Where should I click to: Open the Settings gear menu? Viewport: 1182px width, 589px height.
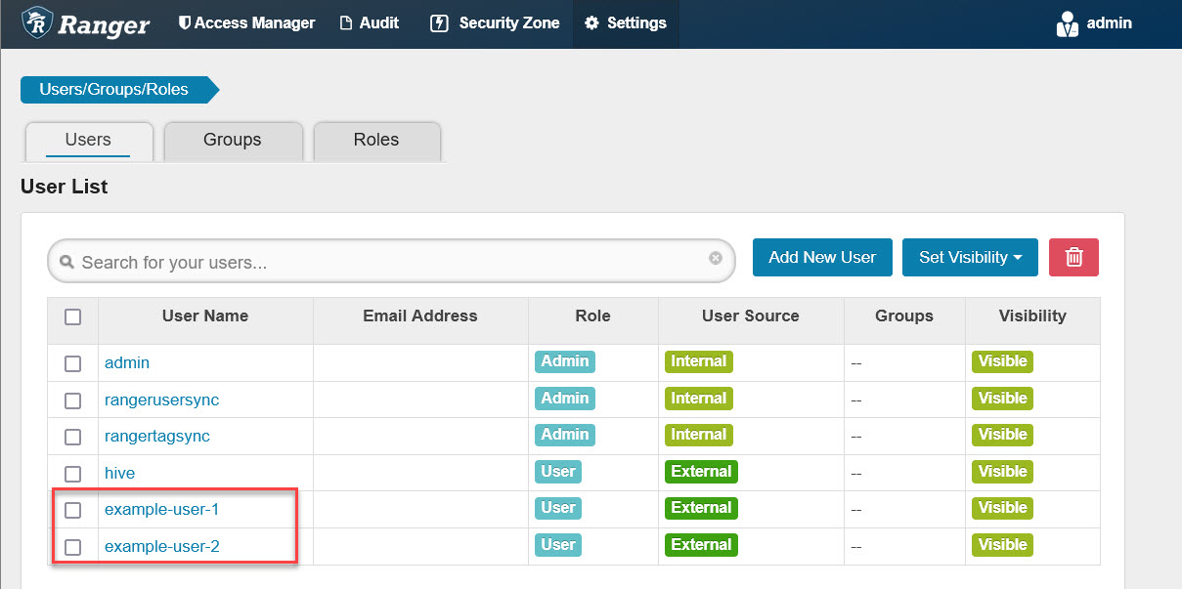coord(591,22)
